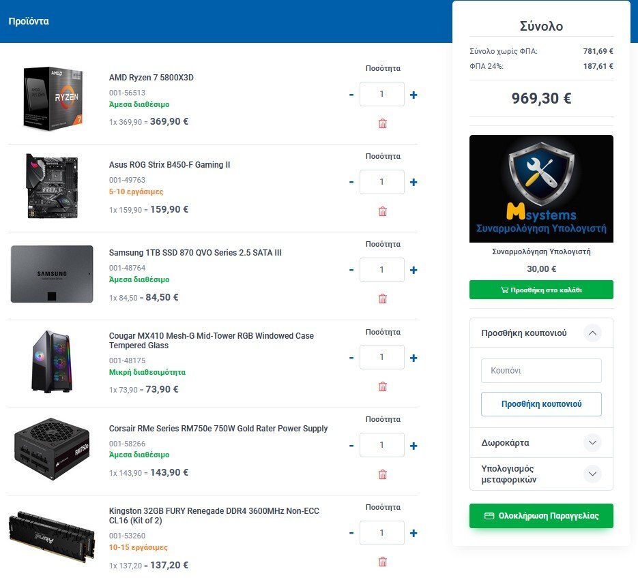
Task: Click Μικρή διαθεσιμότητα availability text
Action: coord(147,372)
